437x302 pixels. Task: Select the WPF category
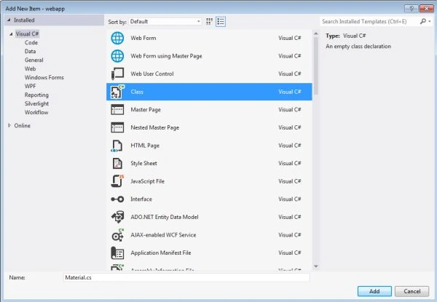click(30, 86)
